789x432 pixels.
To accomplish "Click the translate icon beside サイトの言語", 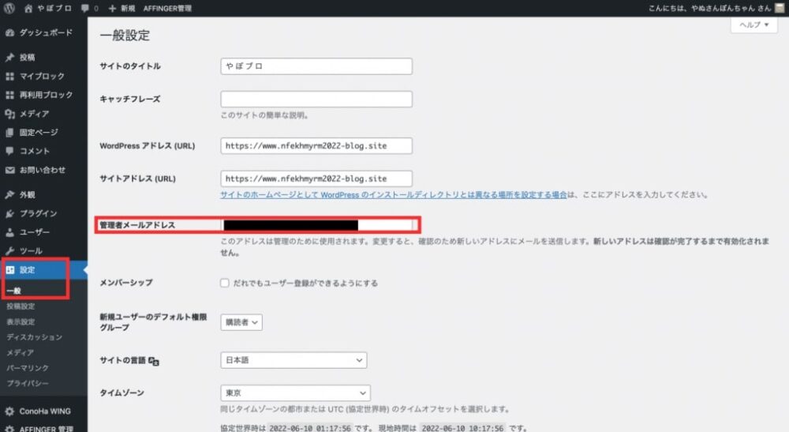I will tap(154, 361).
